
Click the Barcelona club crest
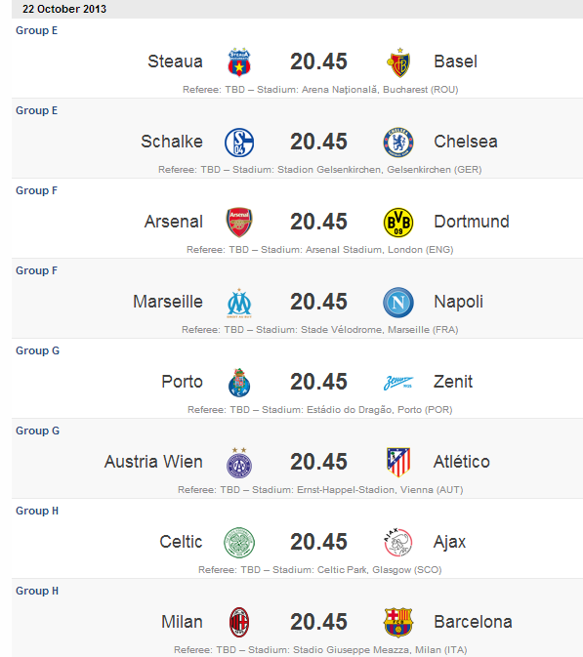(398, 622)
